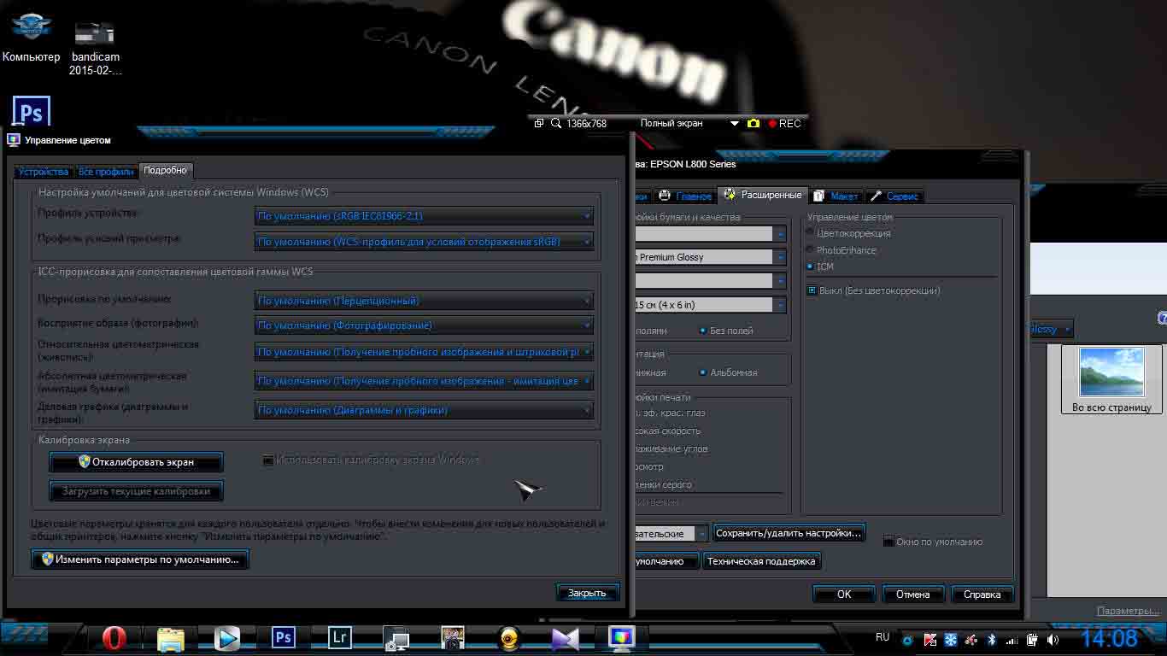Viewport: 1167px width, 656px height.
Task: Click the purple envelope icon on the taskbar
Action: [566, 638]
